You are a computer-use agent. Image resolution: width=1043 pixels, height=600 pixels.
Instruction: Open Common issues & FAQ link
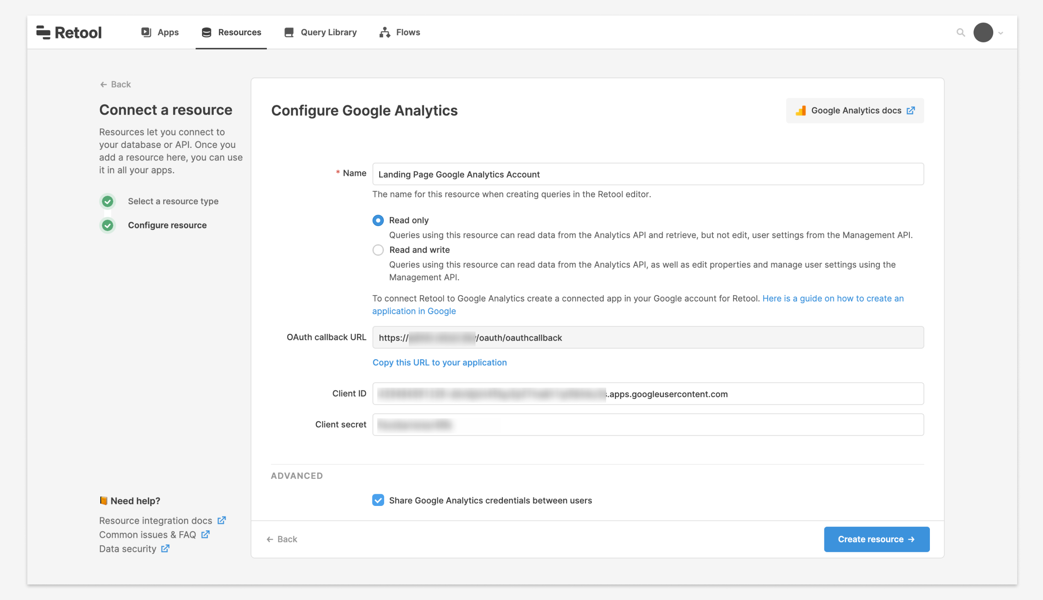pyautogui.click(x=147, y=535)
